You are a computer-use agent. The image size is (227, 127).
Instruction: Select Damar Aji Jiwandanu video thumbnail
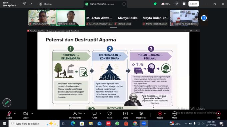(x=184, y=18)
